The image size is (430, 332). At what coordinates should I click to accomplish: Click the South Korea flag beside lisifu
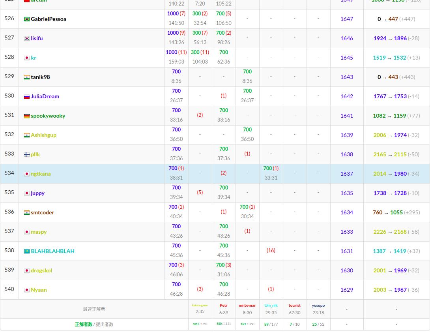[x=26, y=38]
